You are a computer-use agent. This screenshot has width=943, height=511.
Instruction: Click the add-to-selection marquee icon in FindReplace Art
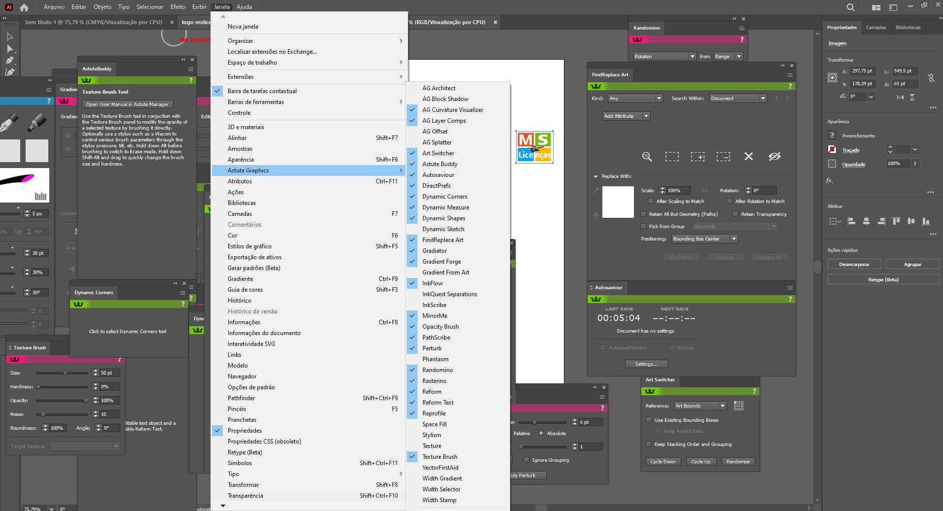[698, 156]
